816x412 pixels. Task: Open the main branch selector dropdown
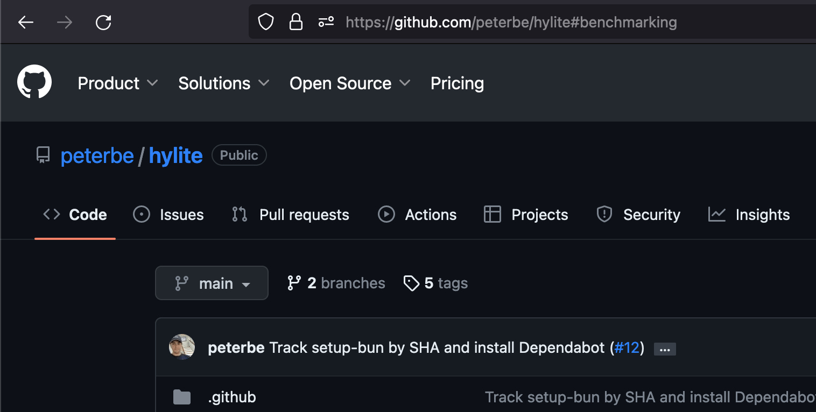pyautogui.click(x=212, y=283)
